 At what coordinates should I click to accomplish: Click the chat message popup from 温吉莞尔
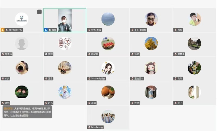[27, 112]
